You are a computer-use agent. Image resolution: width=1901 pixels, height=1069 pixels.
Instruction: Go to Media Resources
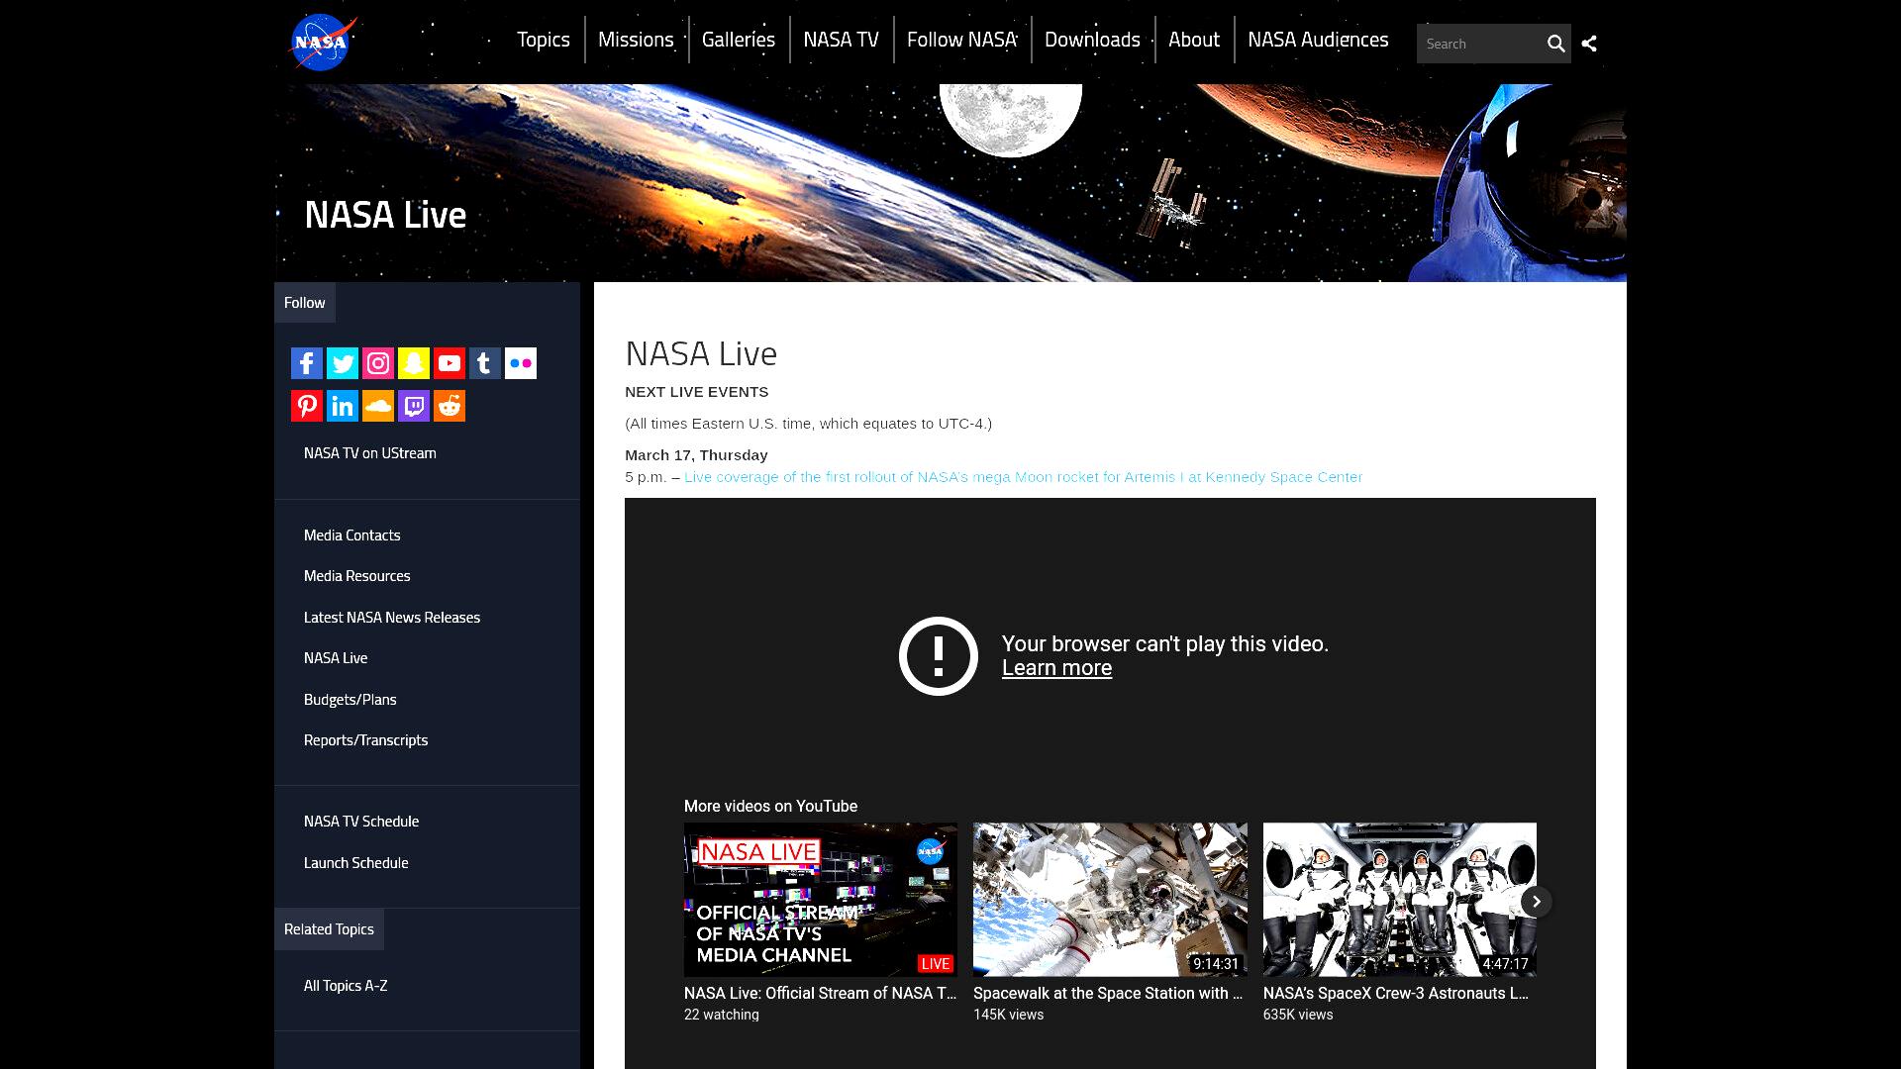(x=357, y=576)
